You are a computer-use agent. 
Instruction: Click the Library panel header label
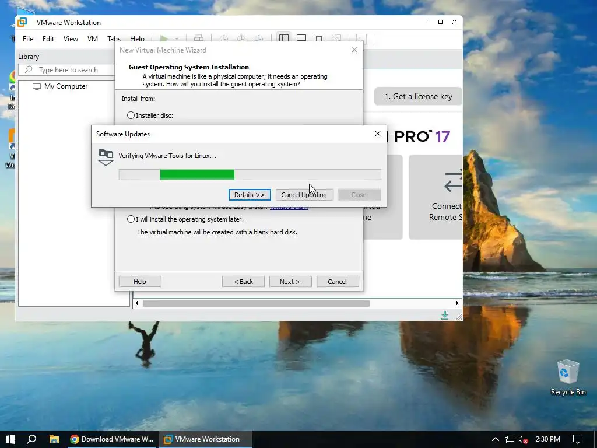pos(29,57)
